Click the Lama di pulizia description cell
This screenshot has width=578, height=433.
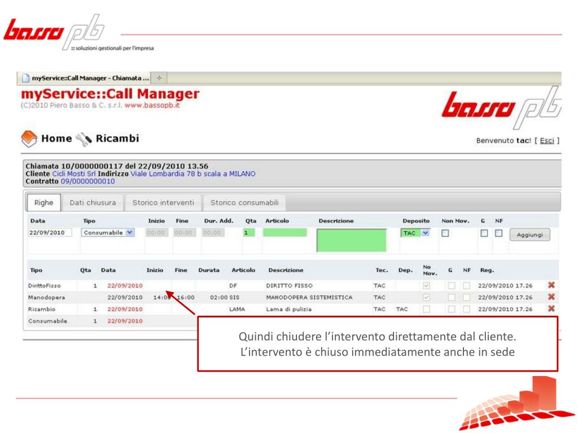click(x=289, y=310)
